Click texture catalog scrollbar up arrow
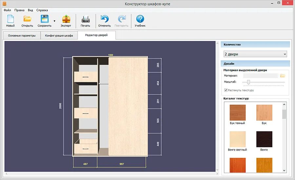This screenshot has width=295, height=180. pyautogui.click(x=284, y=104)
